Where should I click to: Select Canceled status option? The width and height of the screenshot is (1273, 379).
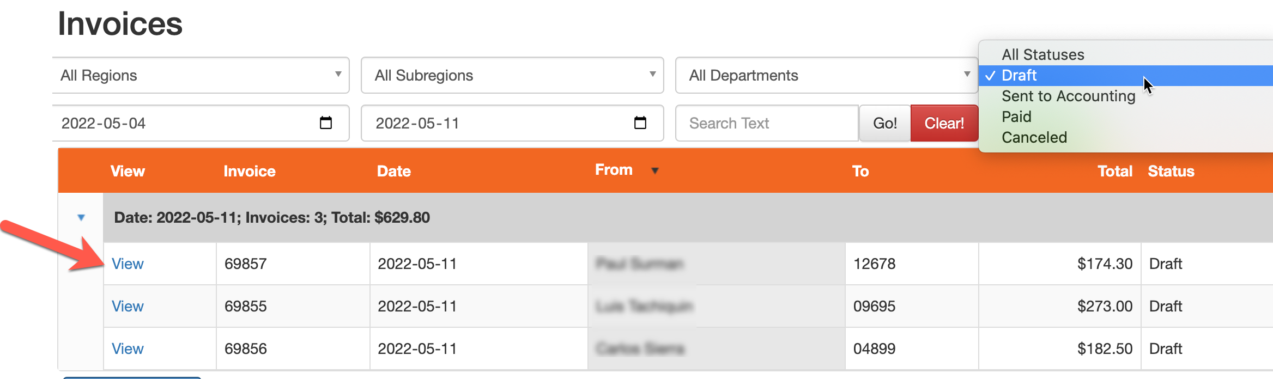coord(1034,138)
